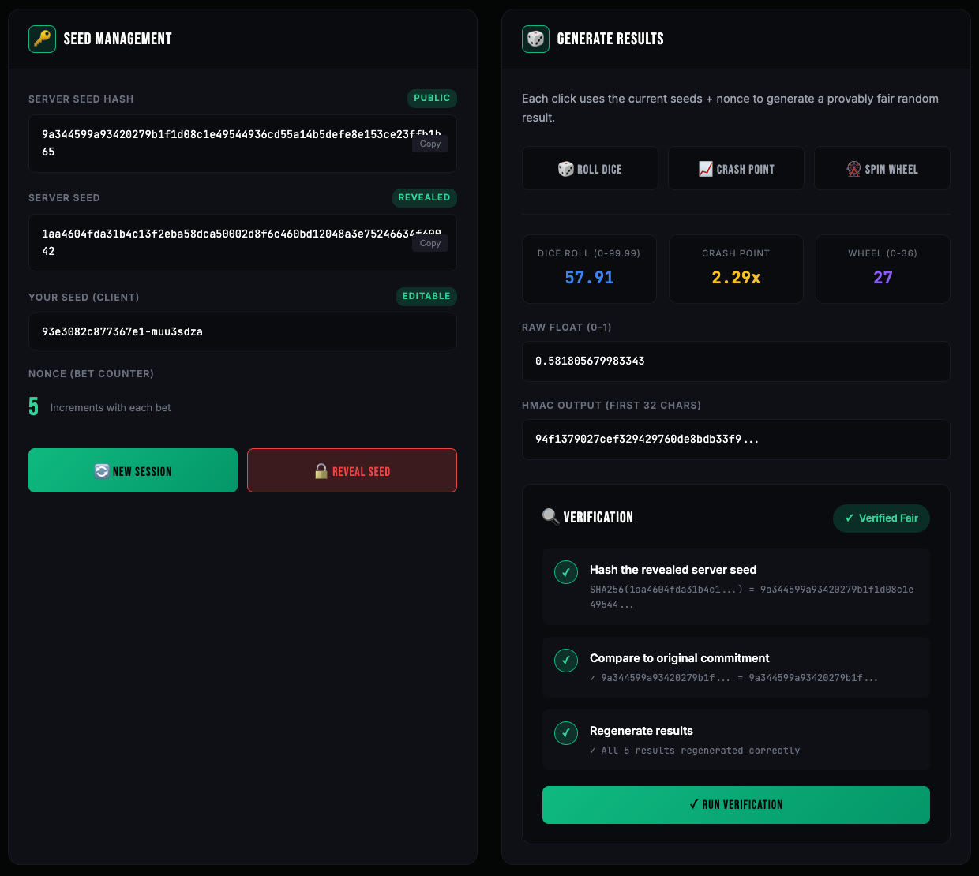Viewport: 979px width, 876px height.
Task: Click the 'Compare to original commitment' step title
Action: [679, 658]
